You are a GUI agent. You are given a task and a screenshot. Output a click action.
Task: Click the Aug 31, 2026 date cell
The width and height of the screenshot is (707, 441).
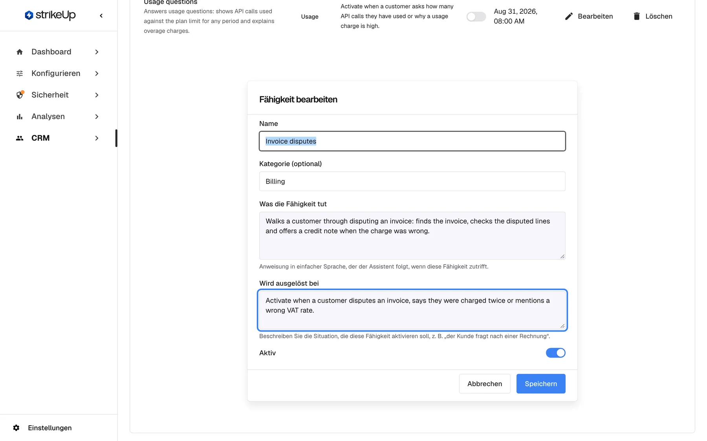(x=515, y=16)
